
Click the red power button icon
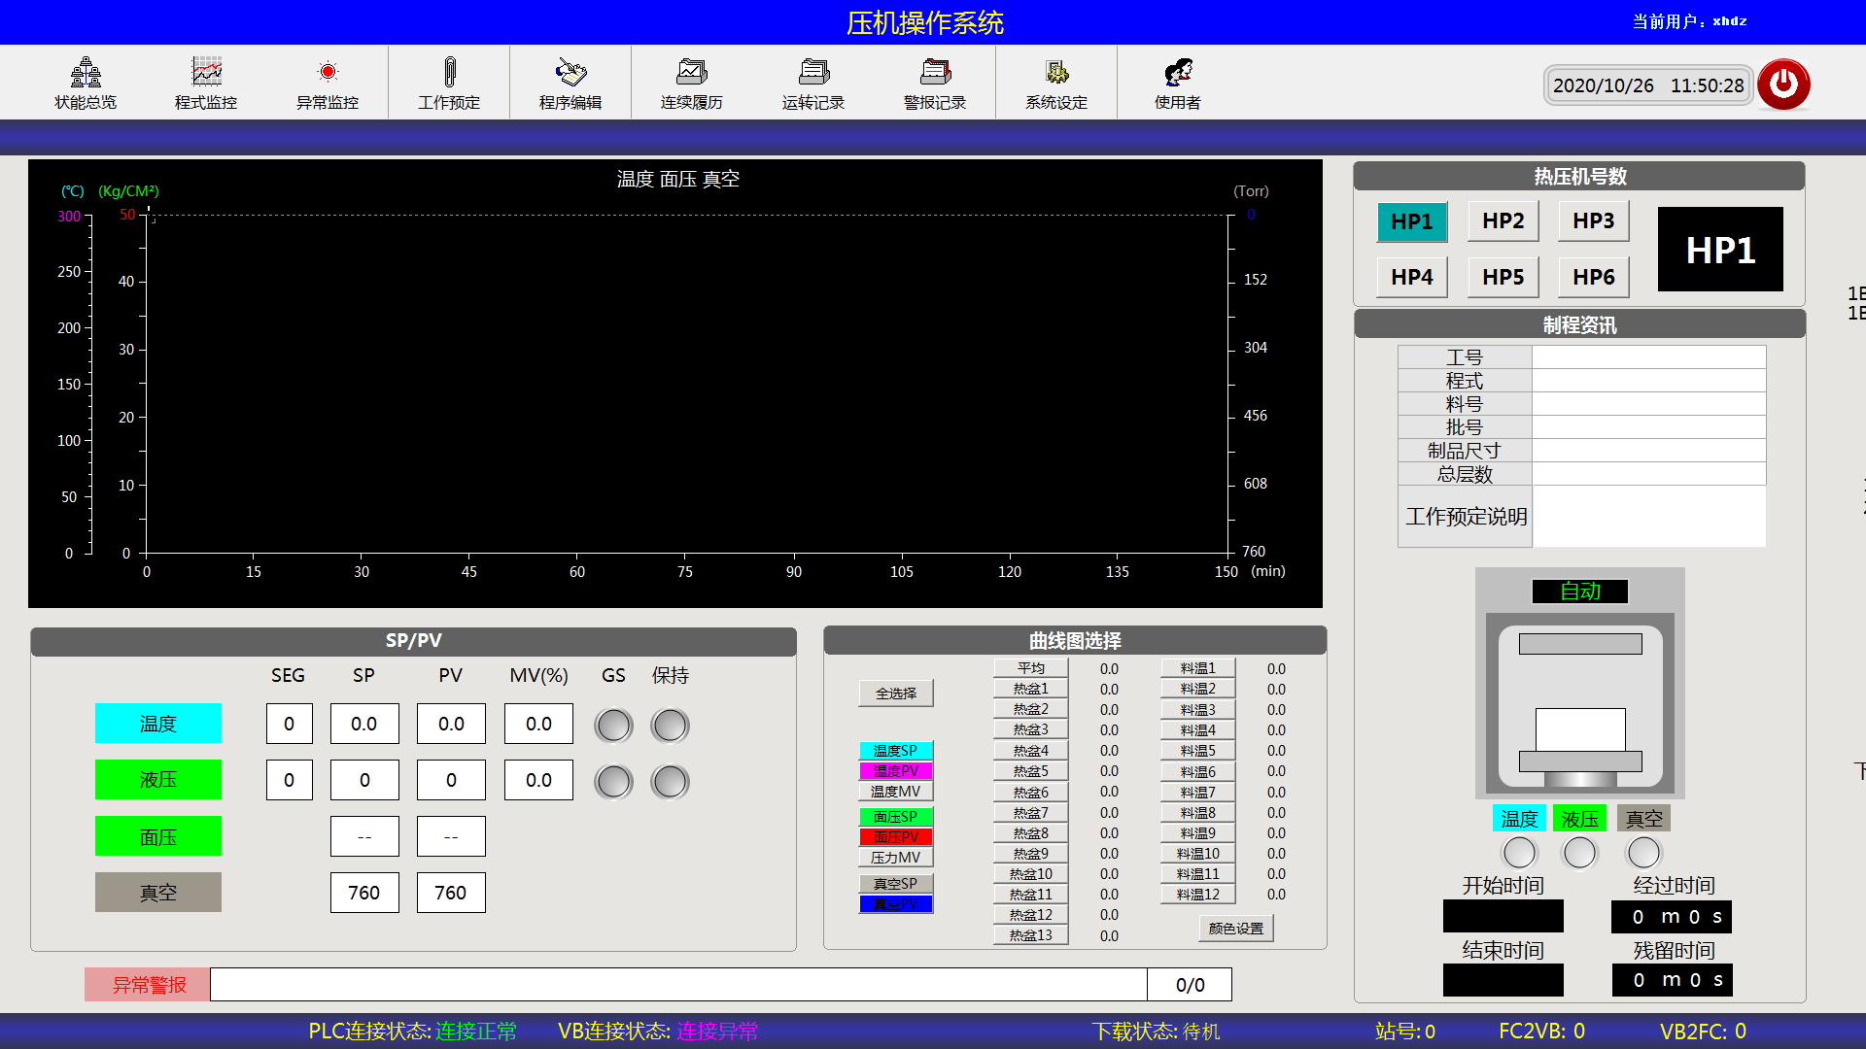pyautogui.click(x=1783, y=85)
